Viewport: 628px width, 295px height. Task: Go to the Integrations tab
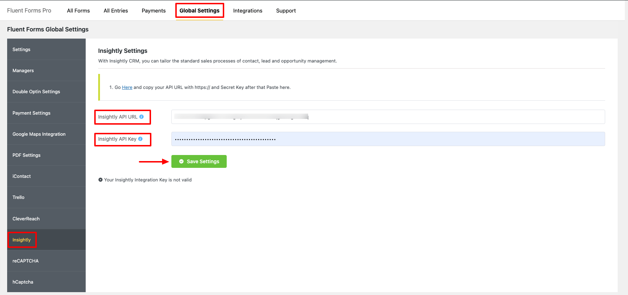click(248, 11)
